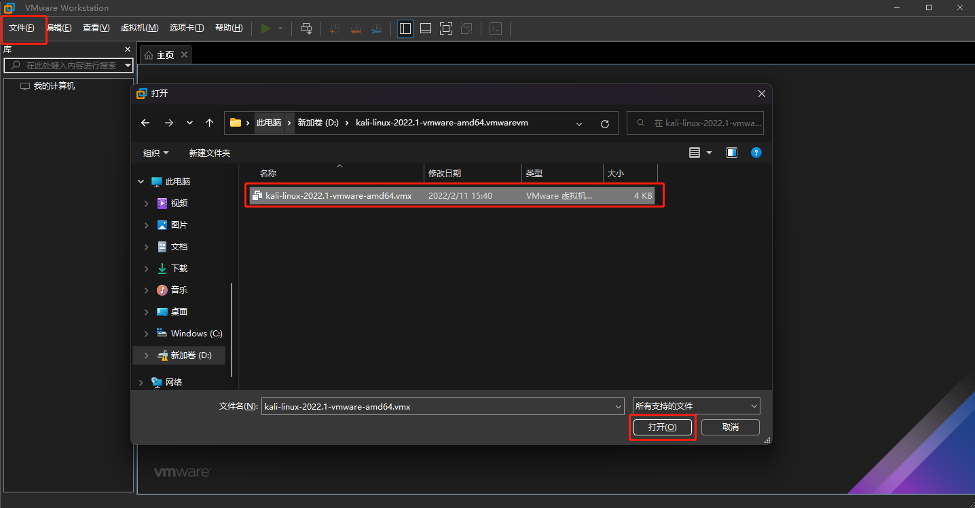This screenshot has height=508, width=975.
Task: Toggle the thumbnail bar view icon
Action: coord(426,28)
